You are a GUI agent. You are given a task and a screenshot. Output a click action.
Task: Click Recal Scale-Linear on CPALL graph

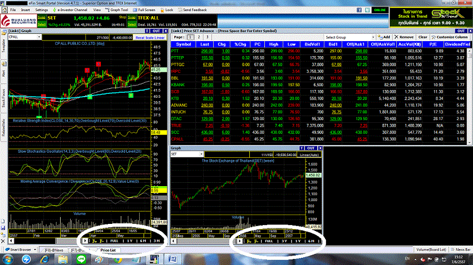click(x=150, y=38)
